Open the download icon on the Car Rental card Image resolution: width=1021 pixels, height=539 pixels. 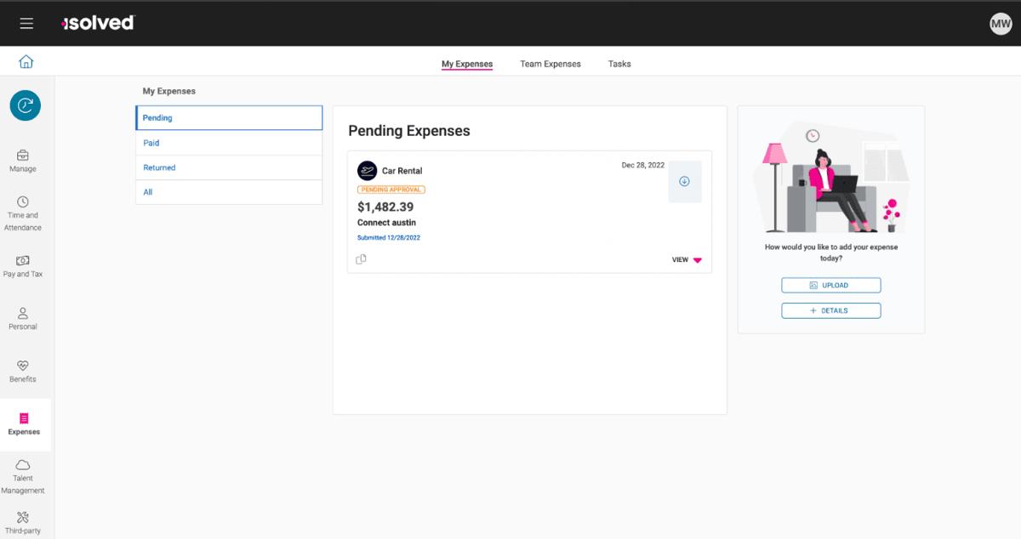tap(685, 180)
